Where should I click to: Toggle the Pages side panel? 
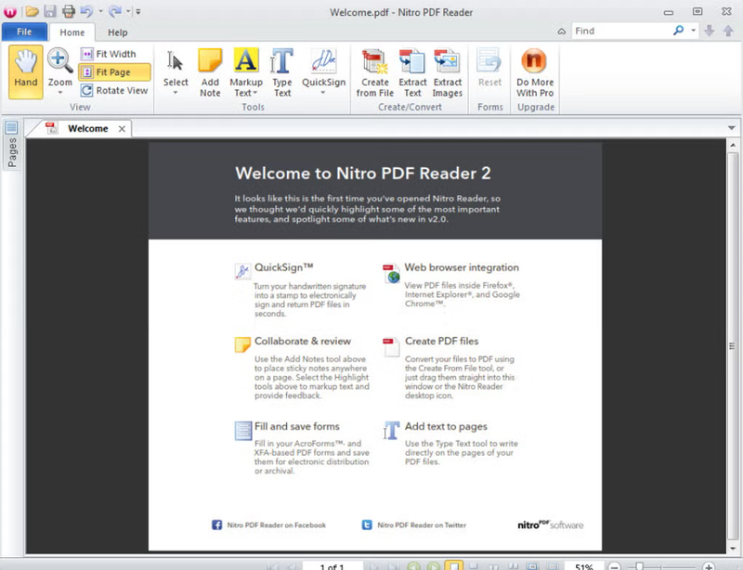click(x=12, y=145)
